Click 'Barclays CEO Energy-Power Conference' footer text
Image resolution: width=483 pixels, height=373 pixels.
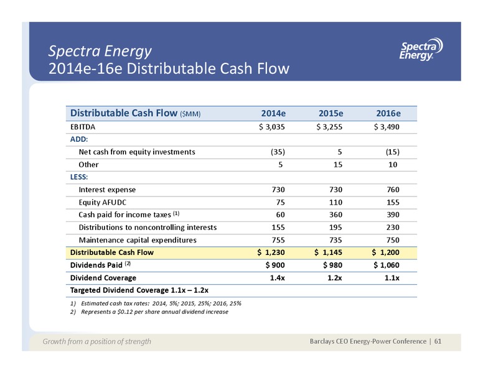point(368,341)
